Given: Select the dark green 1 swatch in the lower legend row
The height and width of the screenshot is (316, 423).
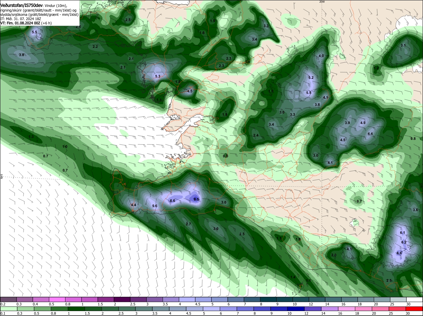Looking at the screenshot, I should point(76,309).
